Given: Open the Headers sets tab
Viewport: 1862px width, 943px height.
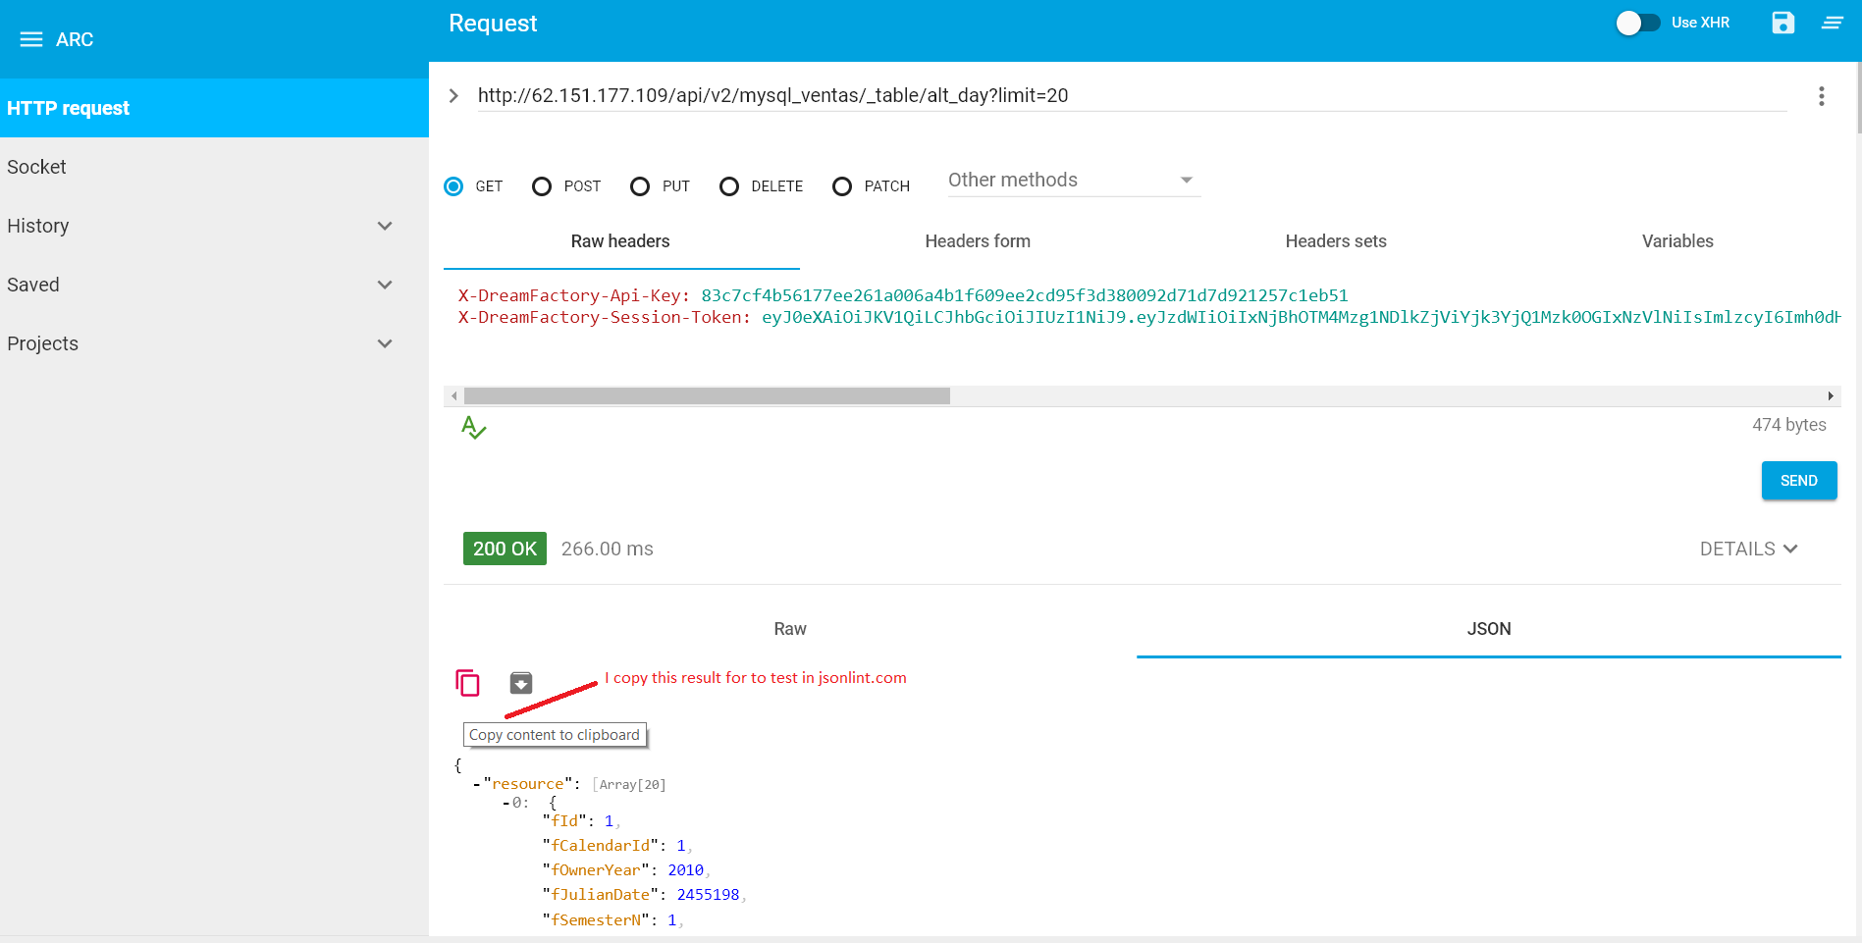Looking at the screenshot, I should click(x=1336, y=241).
